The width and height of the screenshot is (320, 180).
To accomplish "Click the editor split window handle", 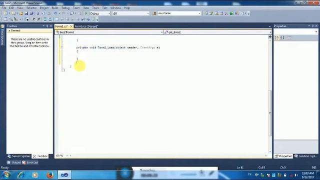I will point(270,36).
